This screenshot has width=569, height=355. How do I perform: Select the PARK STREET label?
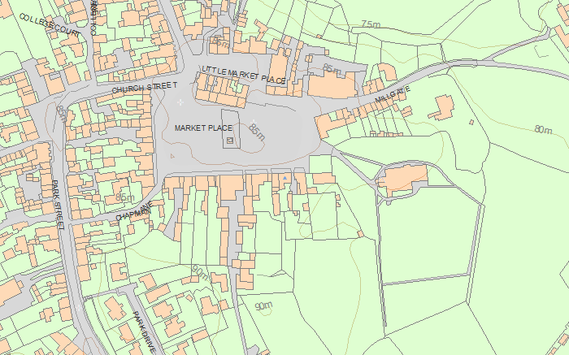[x=58, y=205]
